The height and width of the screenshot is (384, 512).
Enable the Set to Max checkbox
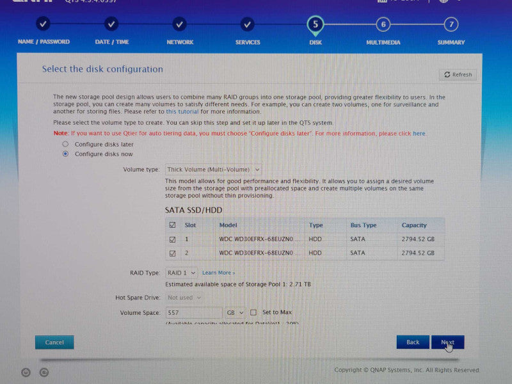pos(253,312)
